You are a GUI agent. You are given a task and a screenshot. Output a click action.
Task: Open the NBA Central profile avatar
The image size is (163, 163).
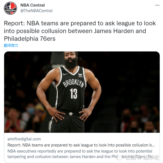(x=10, y=8)
